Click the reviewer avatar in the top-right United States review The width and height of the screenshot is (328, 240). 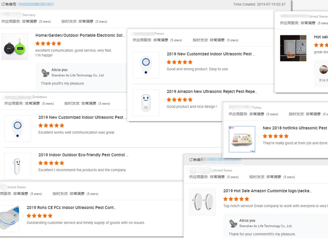(x=324, y=69)
